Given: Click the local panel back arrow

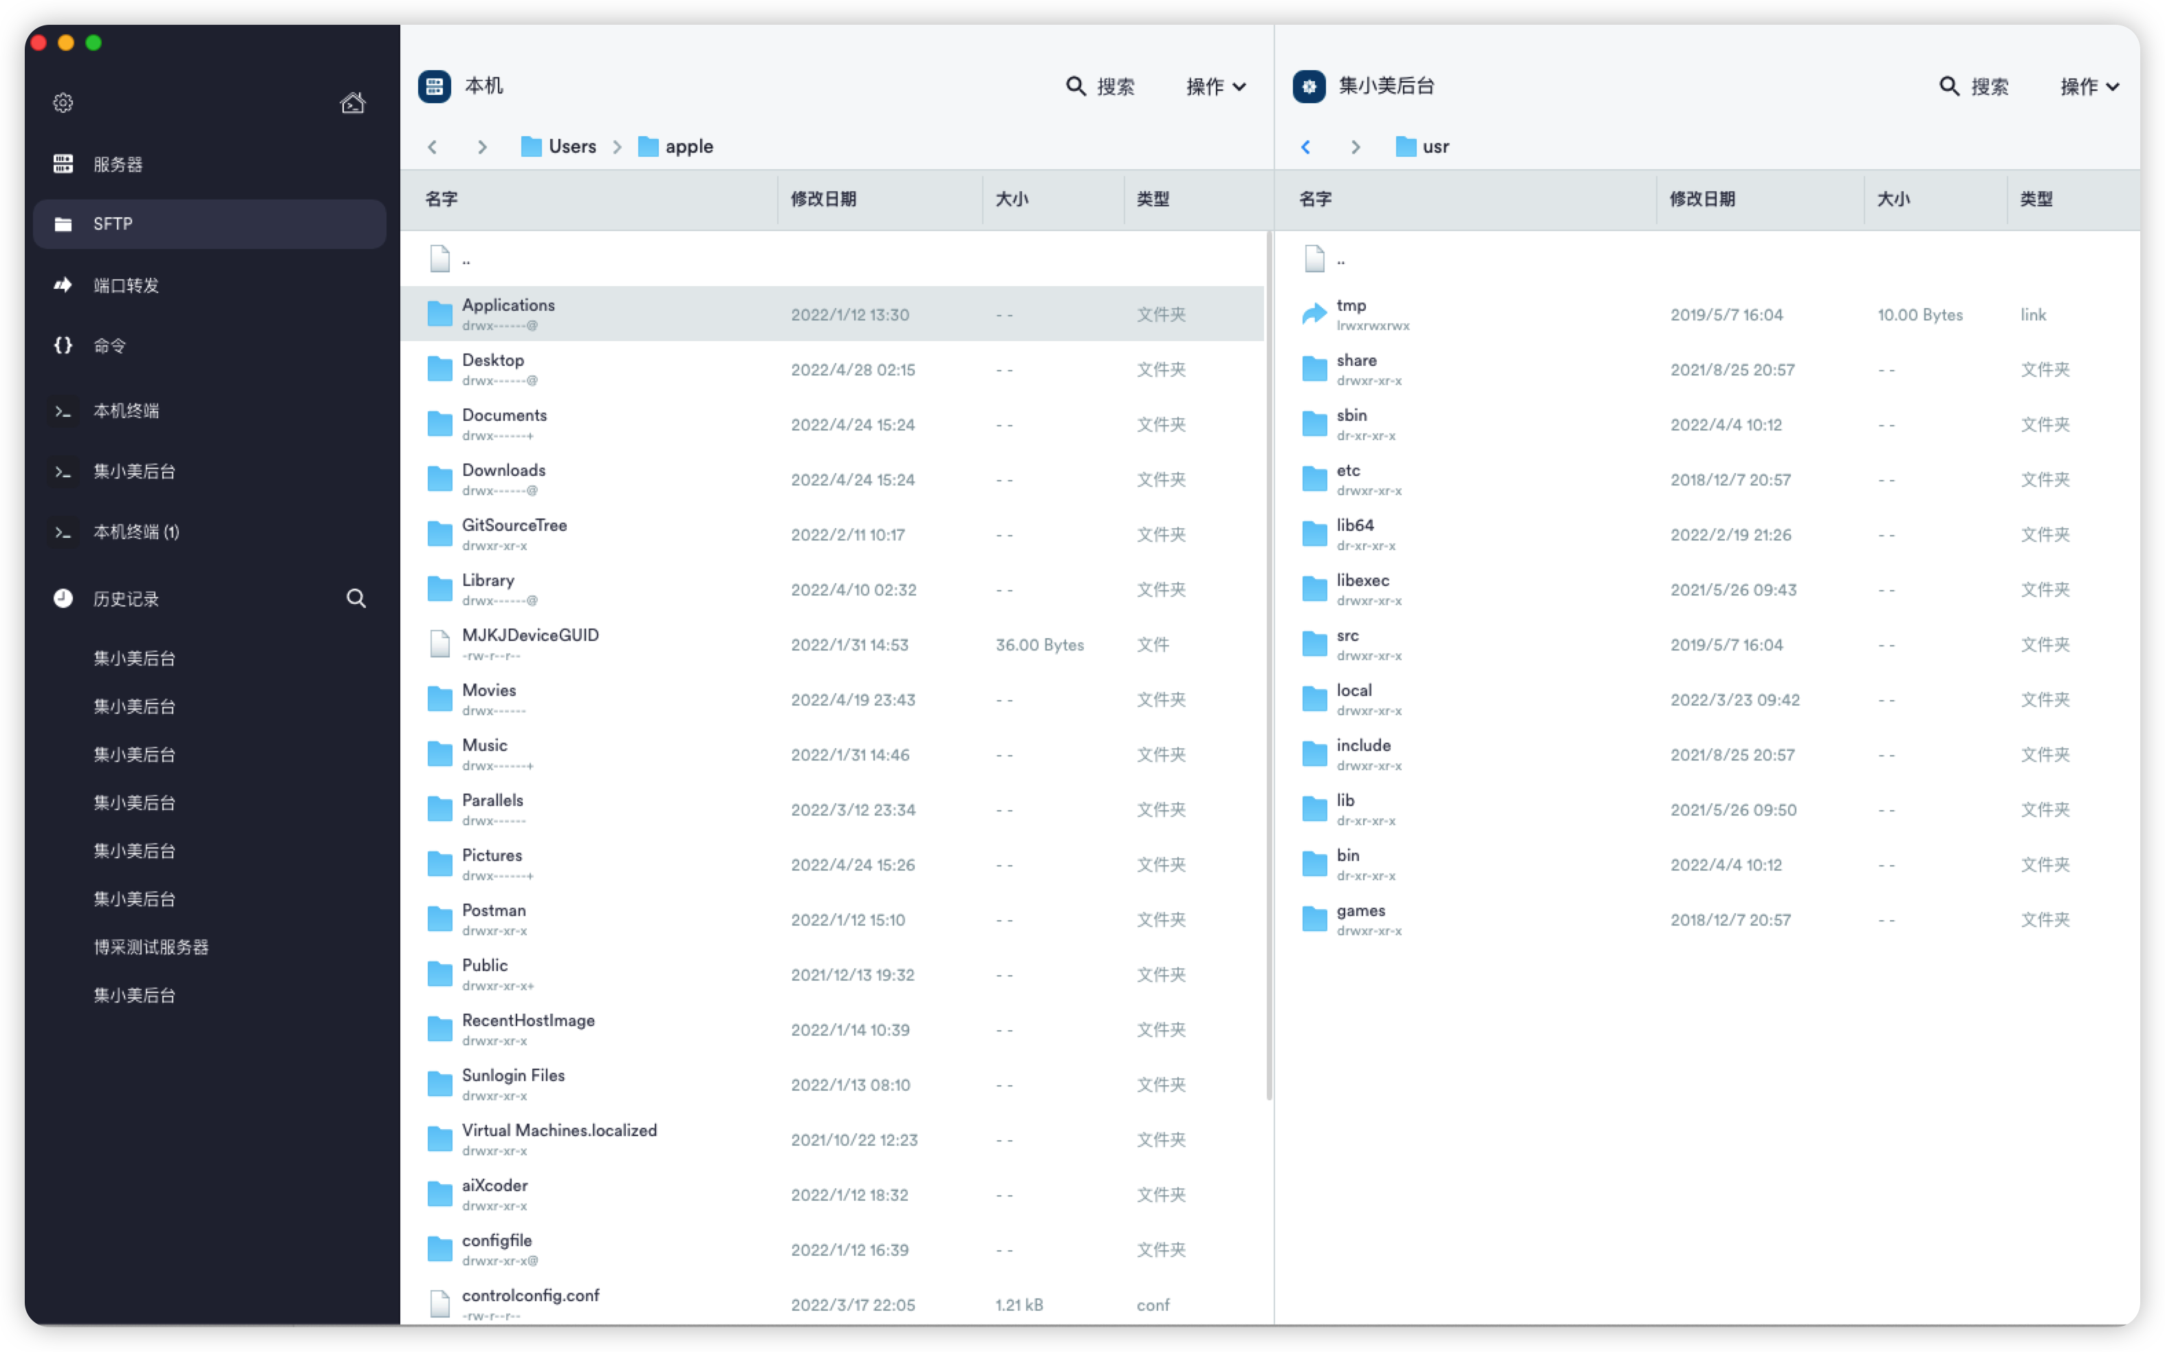Looking at the screenshot, I should click(433, 146).
